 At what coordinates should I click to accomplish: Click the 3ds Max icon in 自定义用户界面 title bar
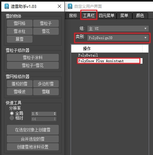(70, 6)
